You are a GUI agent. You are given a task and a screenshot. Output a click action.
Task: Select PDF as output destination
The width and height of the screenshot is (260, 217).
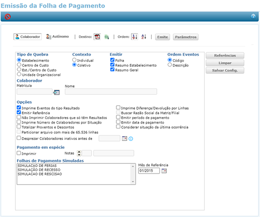[97, 37]
